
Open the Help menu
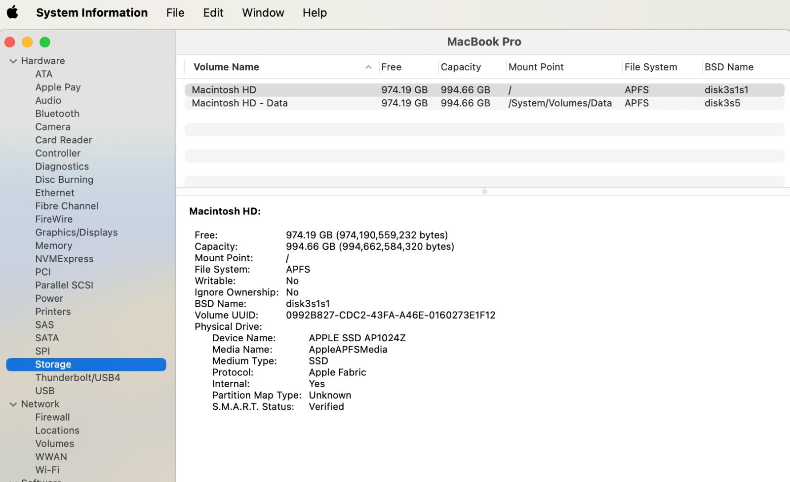(x=315, y=12)
